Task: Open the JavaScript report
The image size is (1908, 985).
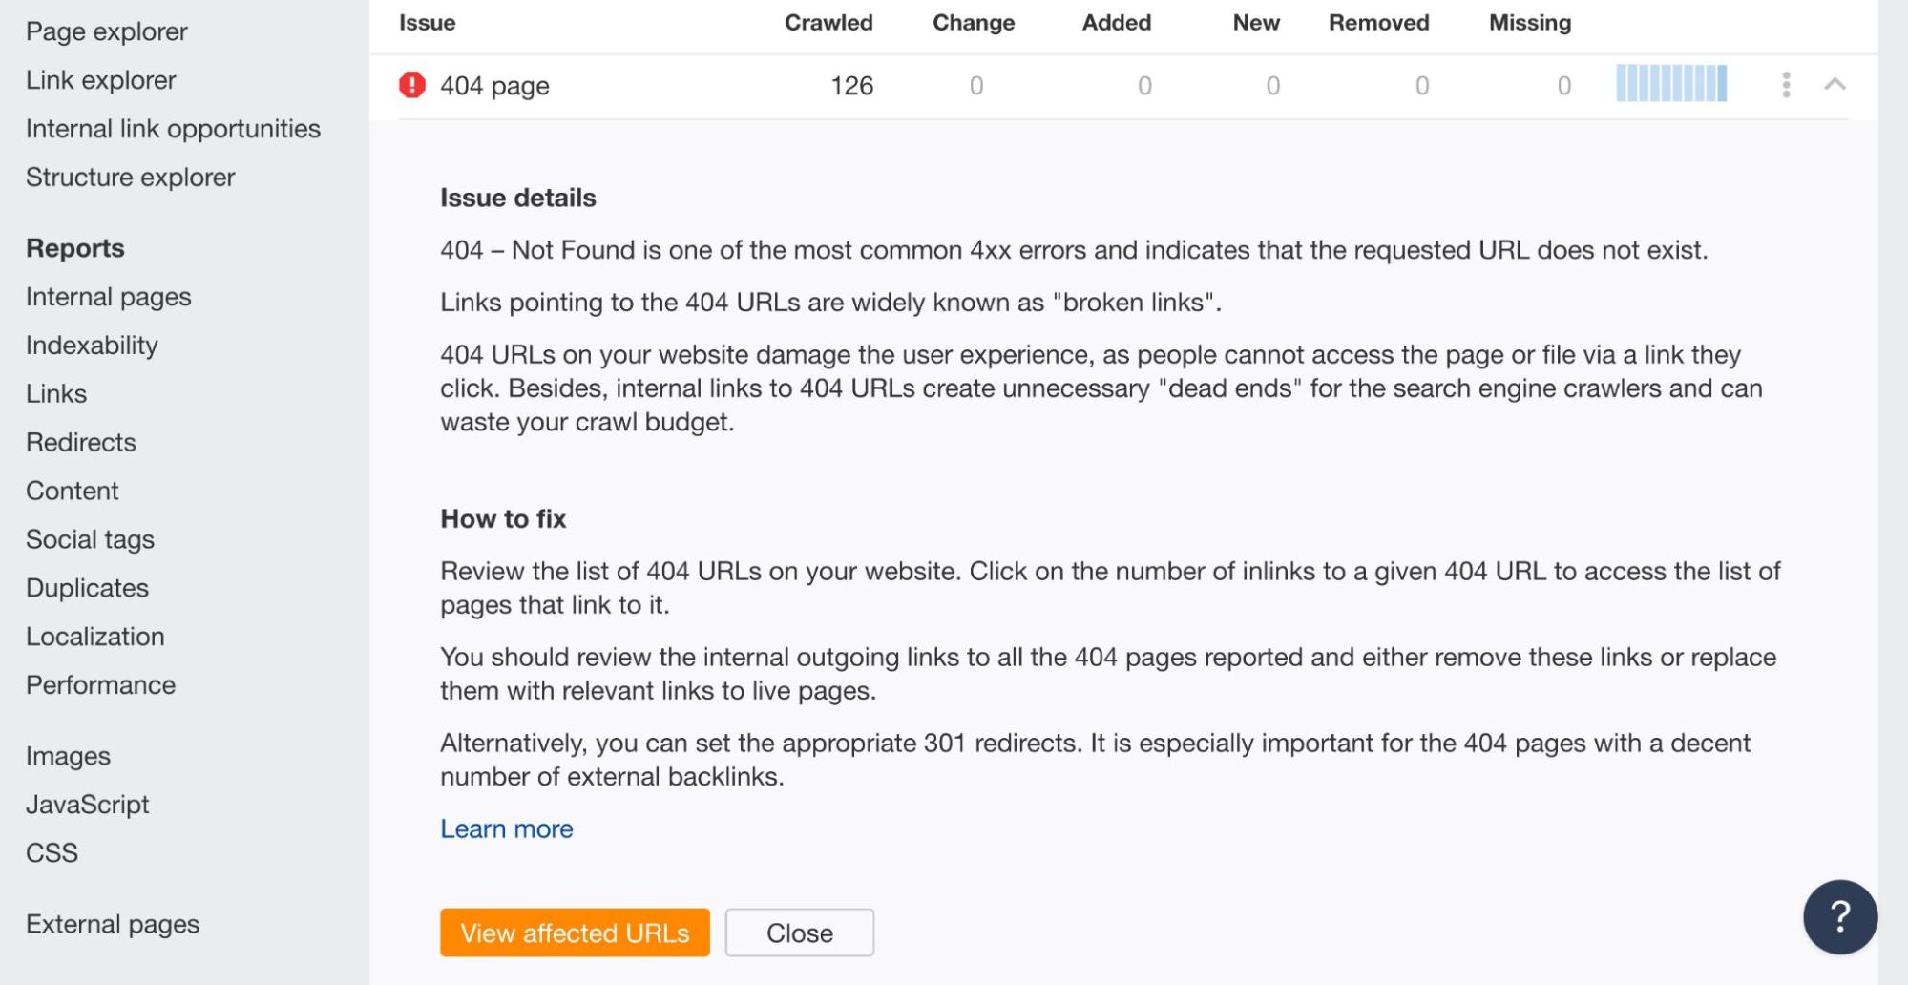Action: point(88,804)
